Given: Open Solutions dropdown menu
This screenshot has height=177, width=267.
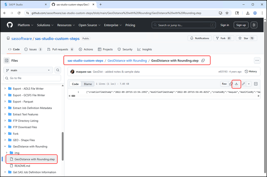Looking at the screenshot, I should tap(45, 25).
